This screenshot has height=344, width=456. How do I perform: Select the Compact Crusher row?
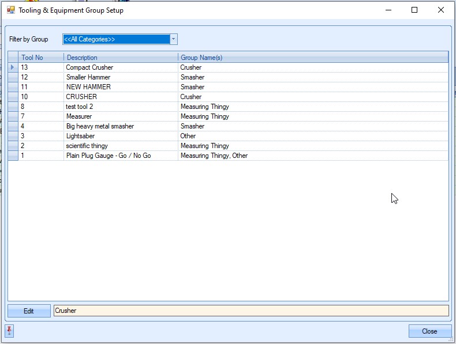click(x=89, y=67)
